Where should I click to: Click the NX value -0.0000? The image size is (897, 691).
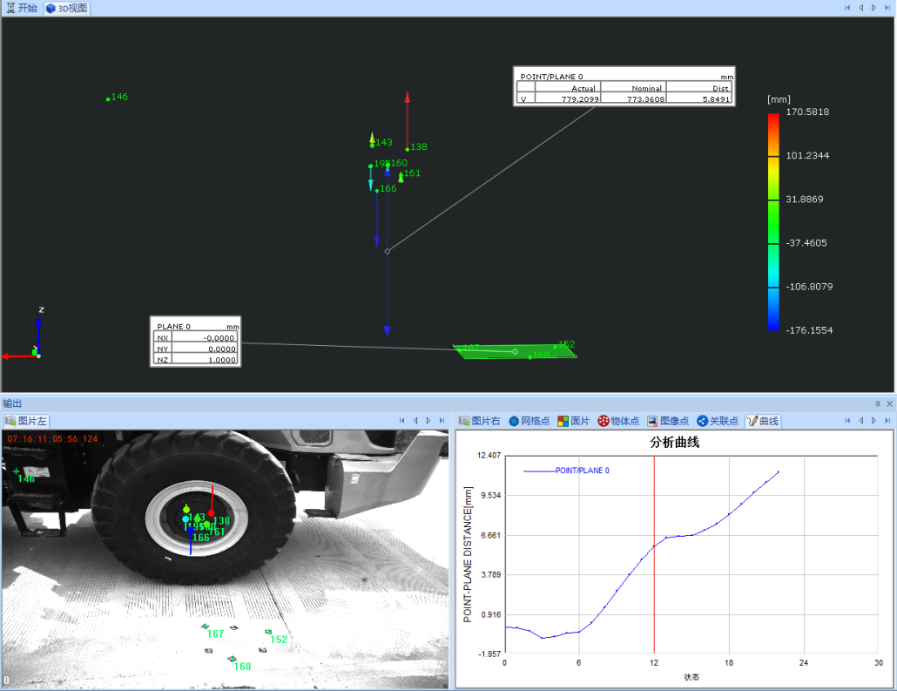tap(219, 338)
